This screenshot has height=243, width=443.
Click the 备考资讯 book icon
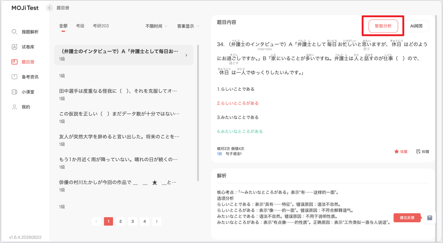14,77
